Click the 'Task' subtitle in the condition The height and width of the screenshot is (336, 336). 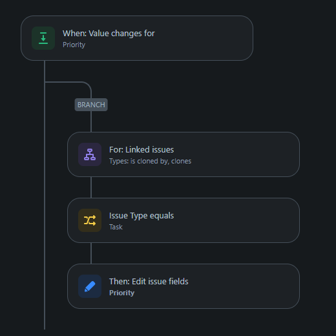click(x=116, y=227)
